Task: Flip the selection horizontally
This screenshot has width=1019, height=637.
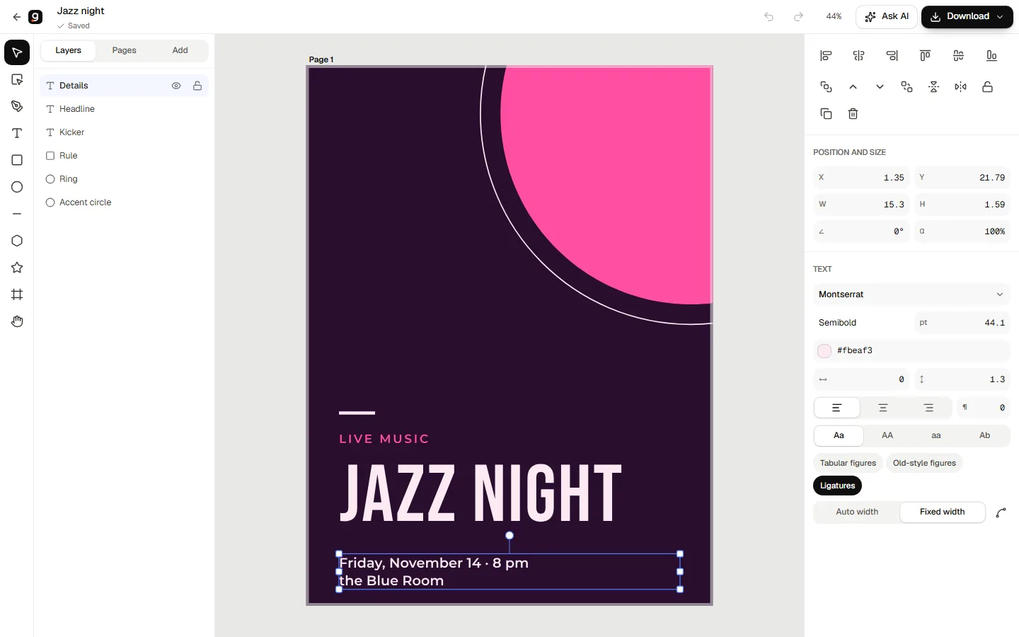Action: point(960,87)
